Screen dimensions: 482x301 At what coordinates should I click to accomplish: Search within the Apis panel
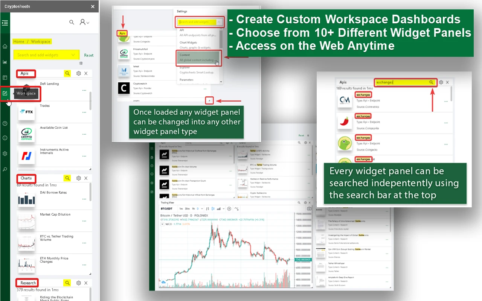click(x=67, y=74)
